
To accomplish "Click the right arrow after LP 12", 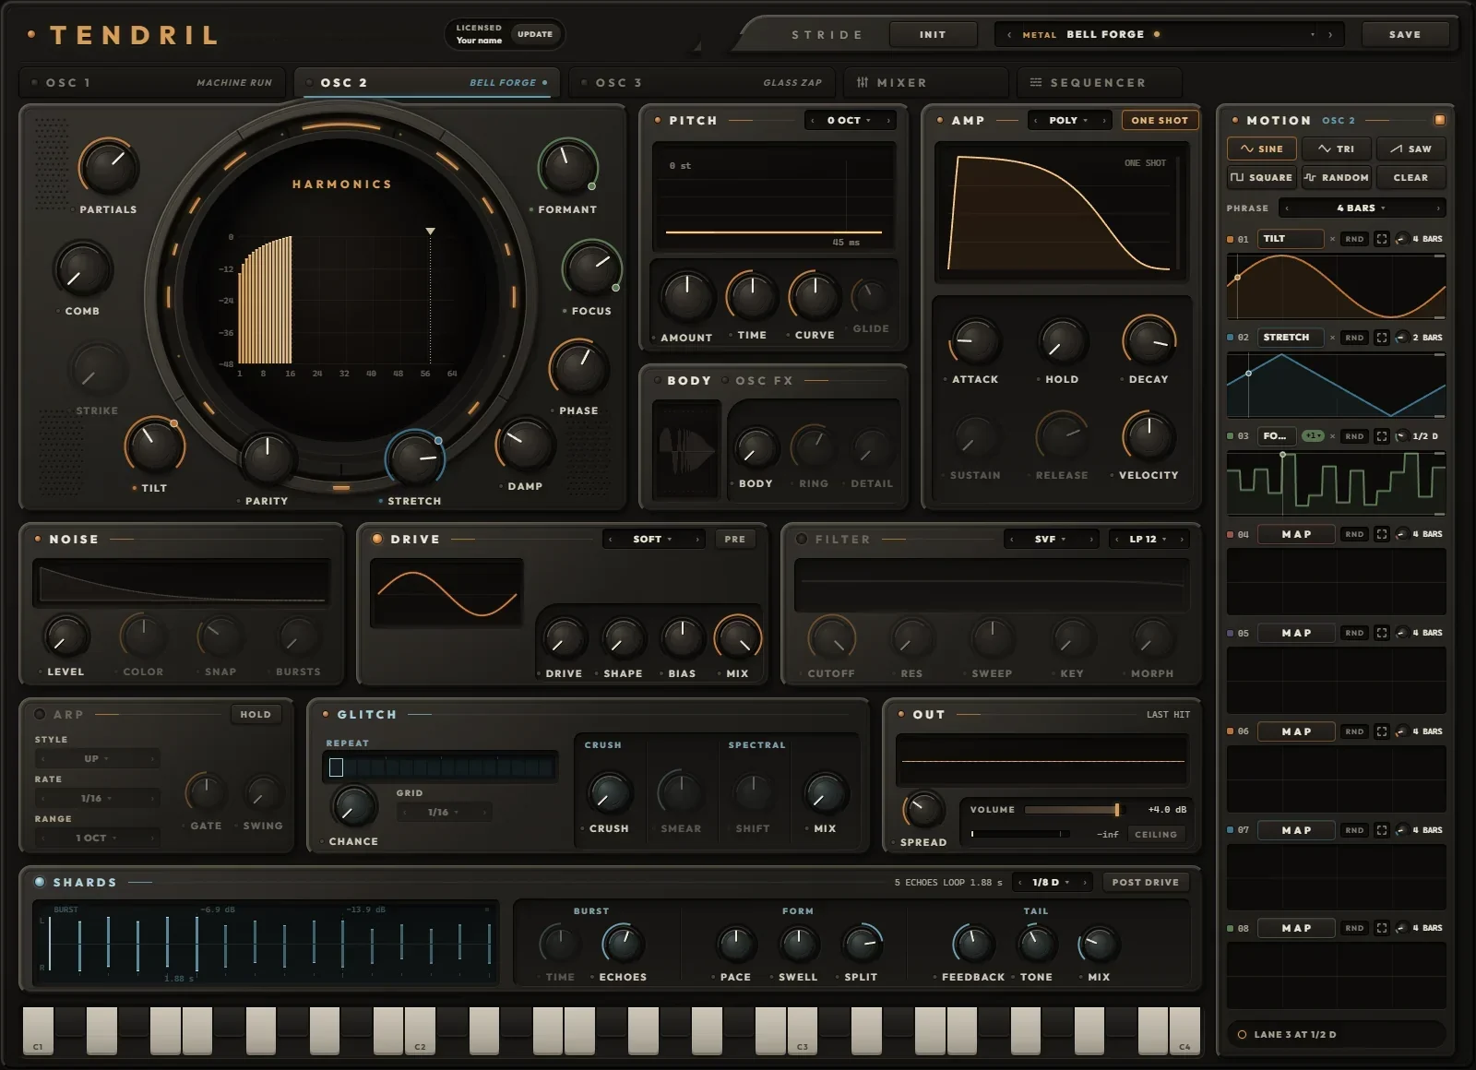I will click(x=1182, y=540).
